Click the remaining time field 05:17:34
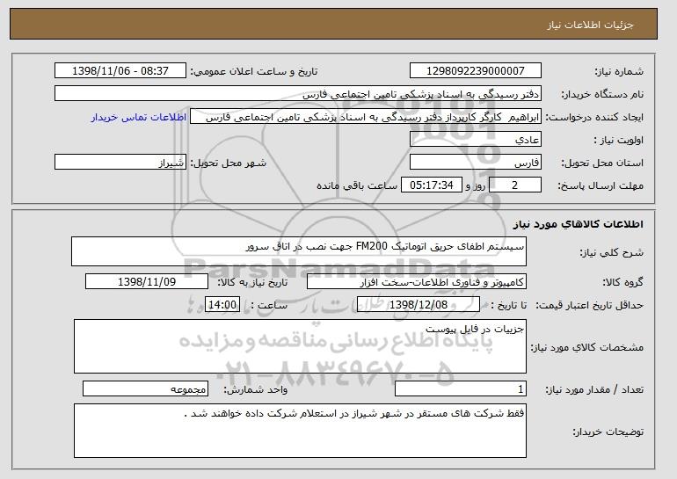Screen dimensions: 677x479 [432, 185]
